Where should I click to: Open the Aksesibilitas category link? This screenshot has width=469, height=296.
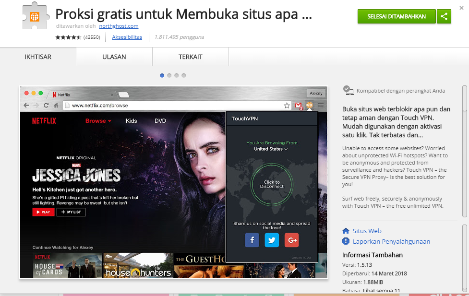tap(127, 37)
